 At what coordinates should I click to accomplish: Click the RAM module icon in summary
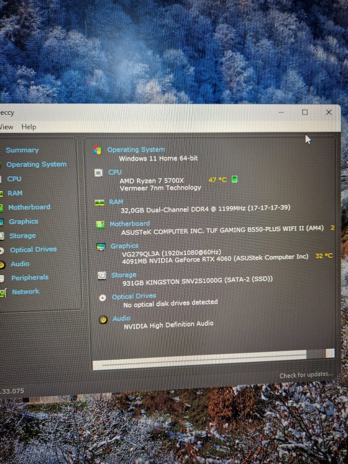(x=100, y=203)
